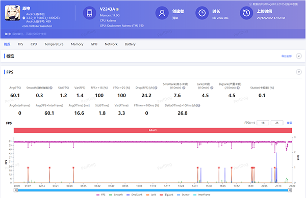Toggle the SmallJank series in legend
306x198 pixels.
pyautogui.click(x=134, y=194)
